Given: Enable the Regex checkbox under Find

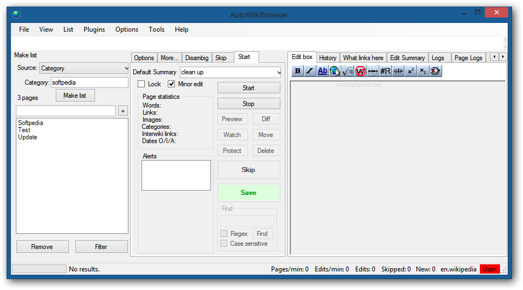Looking at the screenshot, I should [224, 234].
